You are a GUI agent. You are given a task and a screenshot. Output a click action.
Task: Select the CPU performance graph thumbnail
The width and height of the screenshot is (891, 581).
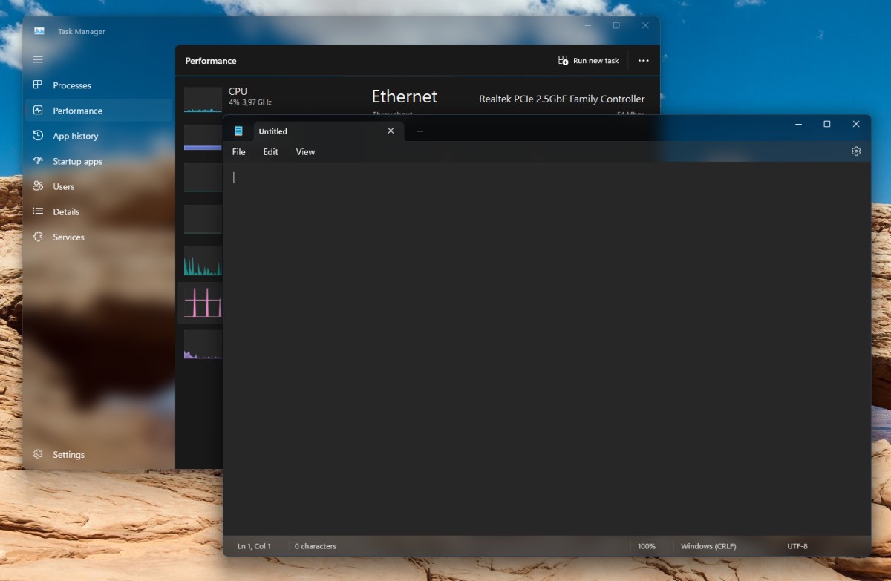203,99
